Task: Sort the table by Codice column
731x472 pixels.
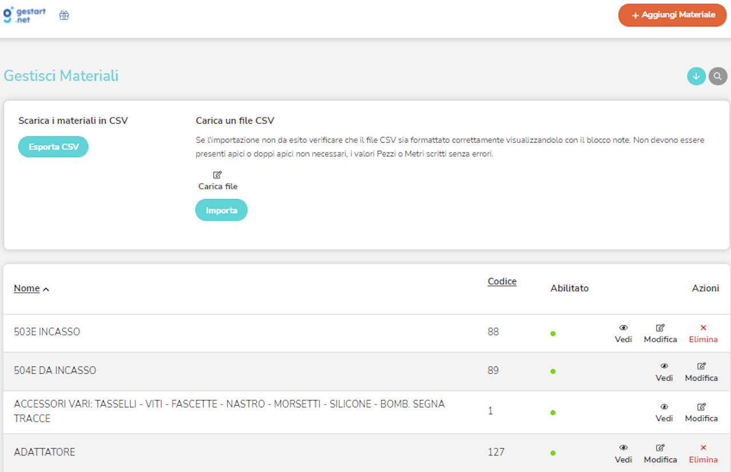Action: tap(502, 281)
